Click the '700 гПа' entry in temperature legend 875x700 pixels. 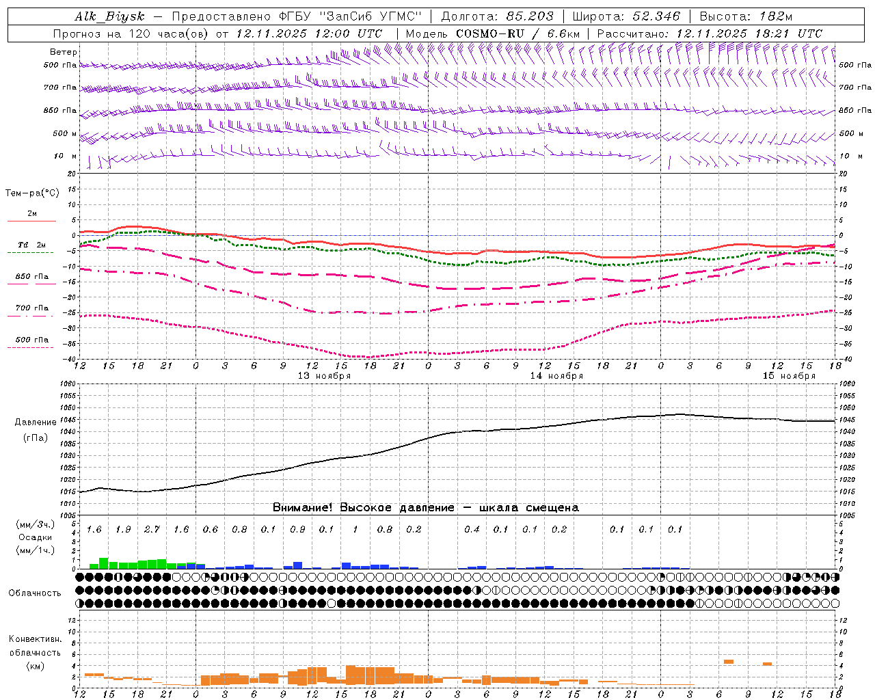32,308
